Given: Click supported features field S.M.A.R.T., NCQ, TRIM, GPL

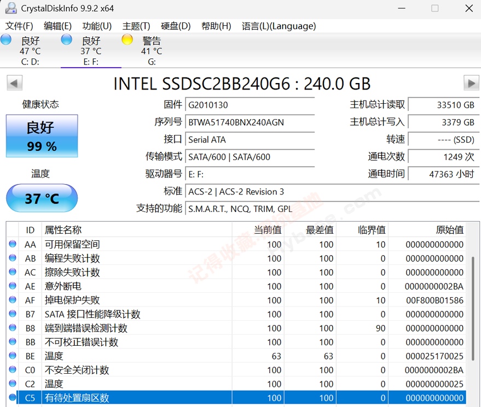Looking at the screenshot, I should click(333, 209).
